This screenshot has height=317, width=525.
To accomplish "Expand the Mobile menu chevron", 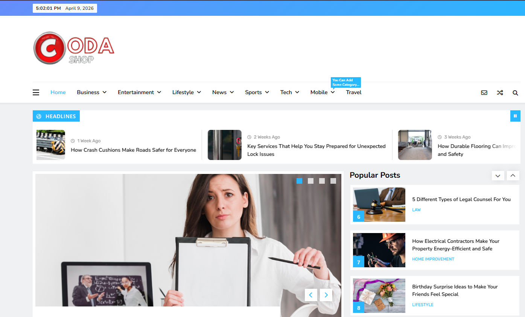I will (x=333, y=92).
